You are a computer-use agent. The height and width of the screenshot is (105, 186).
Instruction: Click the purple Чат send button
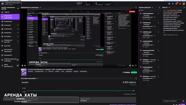coord(183,104)
